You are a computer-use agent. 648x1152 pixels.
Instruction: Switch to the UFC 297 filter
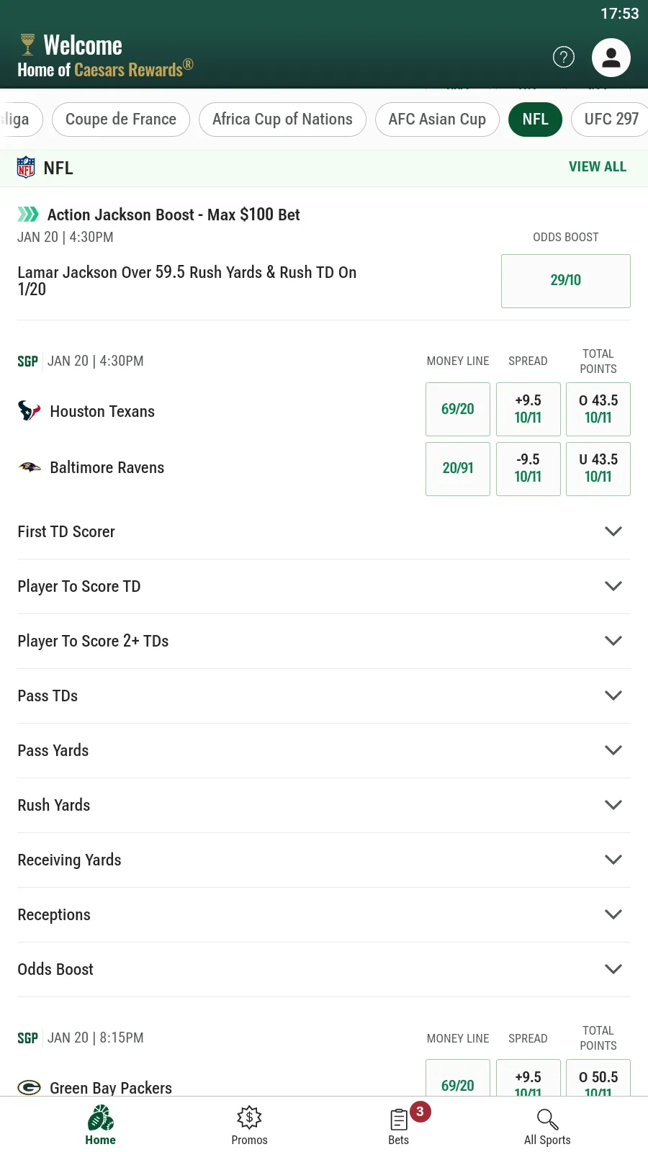pos(611,120)
